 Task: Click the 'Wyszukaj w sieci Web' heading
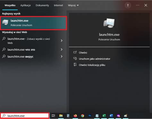[14, 32]
